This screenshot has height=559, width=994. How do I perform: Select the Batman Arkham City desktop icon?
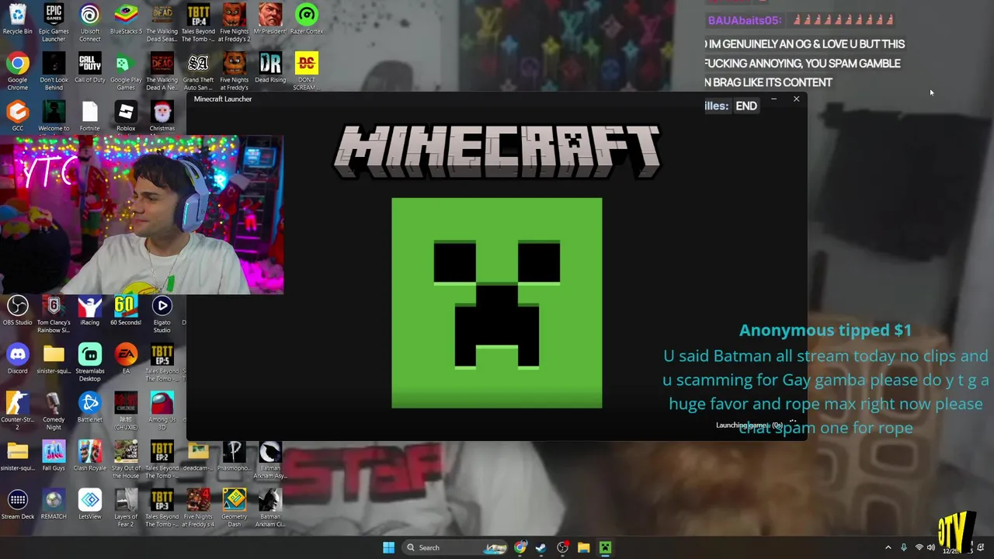point(270,509)
